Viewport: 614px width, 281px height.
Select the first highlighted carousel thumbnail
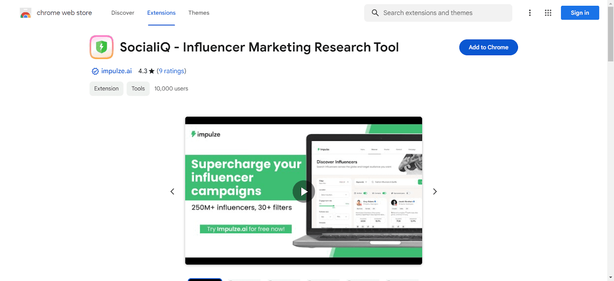205,279
